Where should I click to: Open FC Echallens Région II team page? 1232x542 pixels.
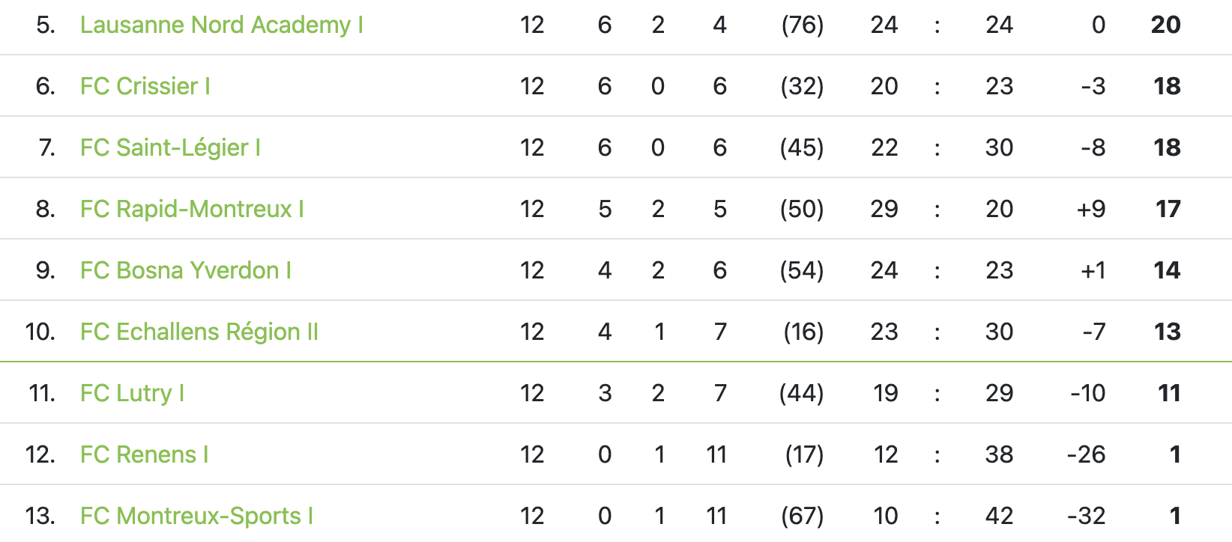[x=199, y=332]
